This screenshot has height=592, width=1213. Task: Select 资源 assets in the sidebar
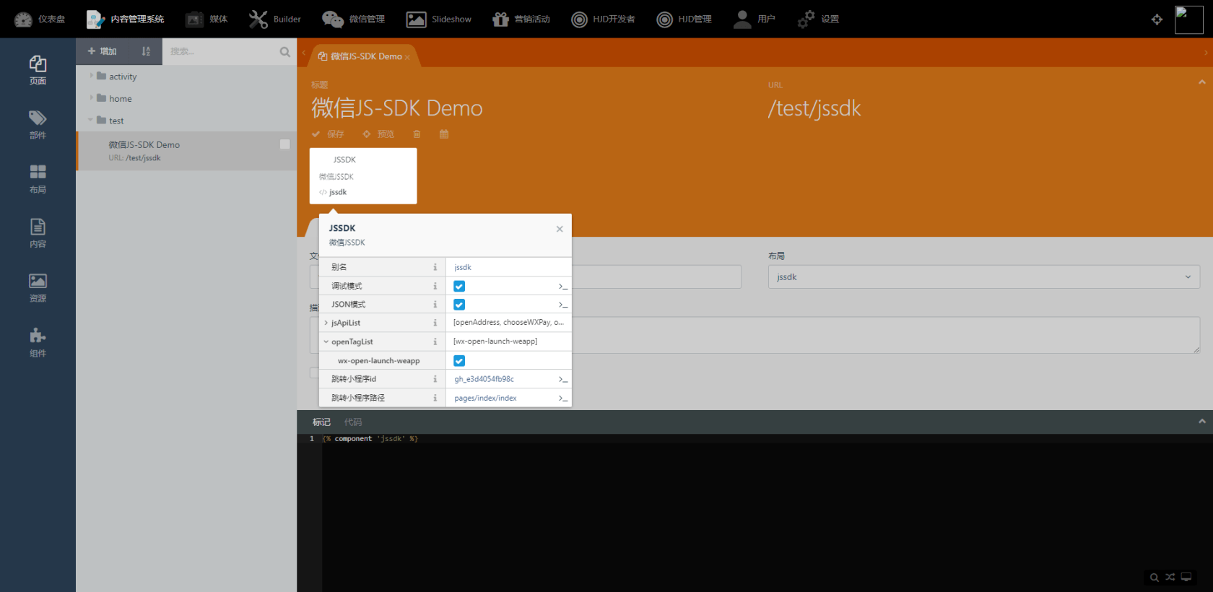point(38,287)
